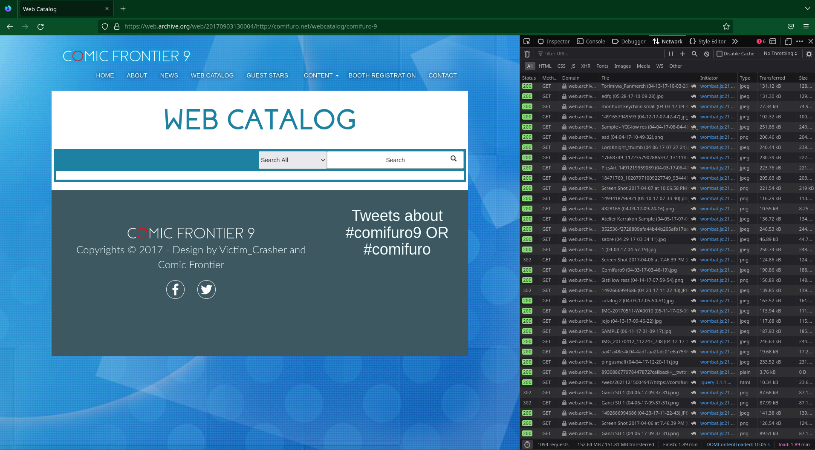Clear the network request log
This screenshot has width=815, height=450.
pos(527,54)
